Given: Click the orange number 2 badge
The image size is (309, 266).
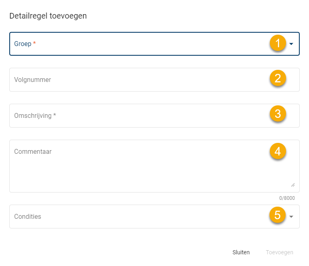Looking at the screenshot, I should (278, 78).
